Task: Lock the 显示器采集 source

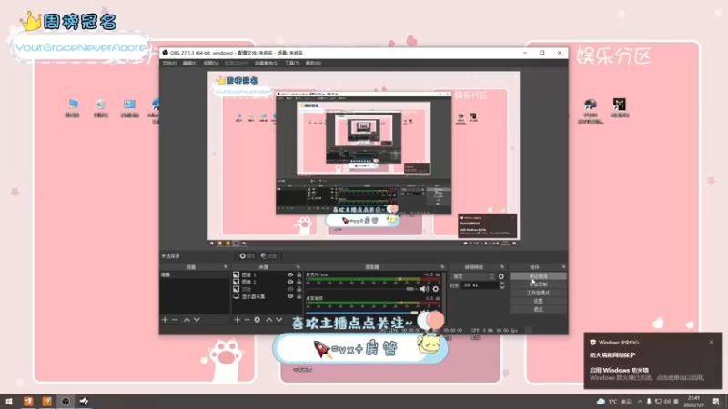Action: click(299, 296)
